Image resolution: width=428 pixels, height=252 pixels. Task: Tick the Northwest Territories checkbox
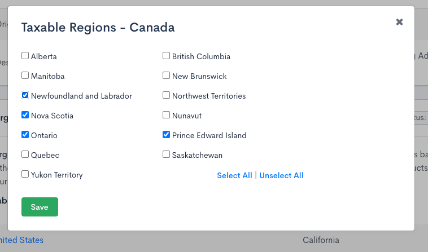(167, 95)
